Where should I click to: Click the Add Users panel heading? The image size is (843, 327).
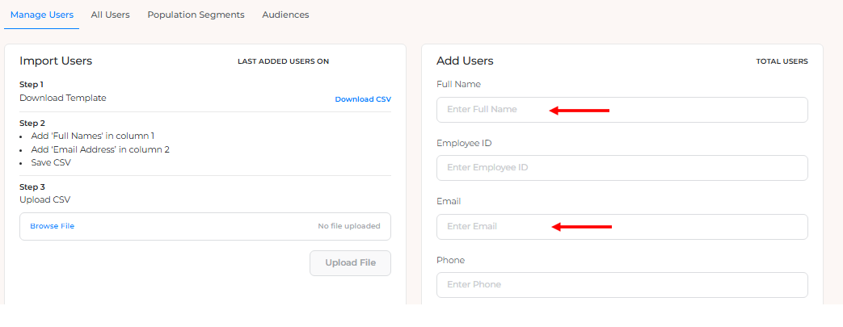click(465, 61)
